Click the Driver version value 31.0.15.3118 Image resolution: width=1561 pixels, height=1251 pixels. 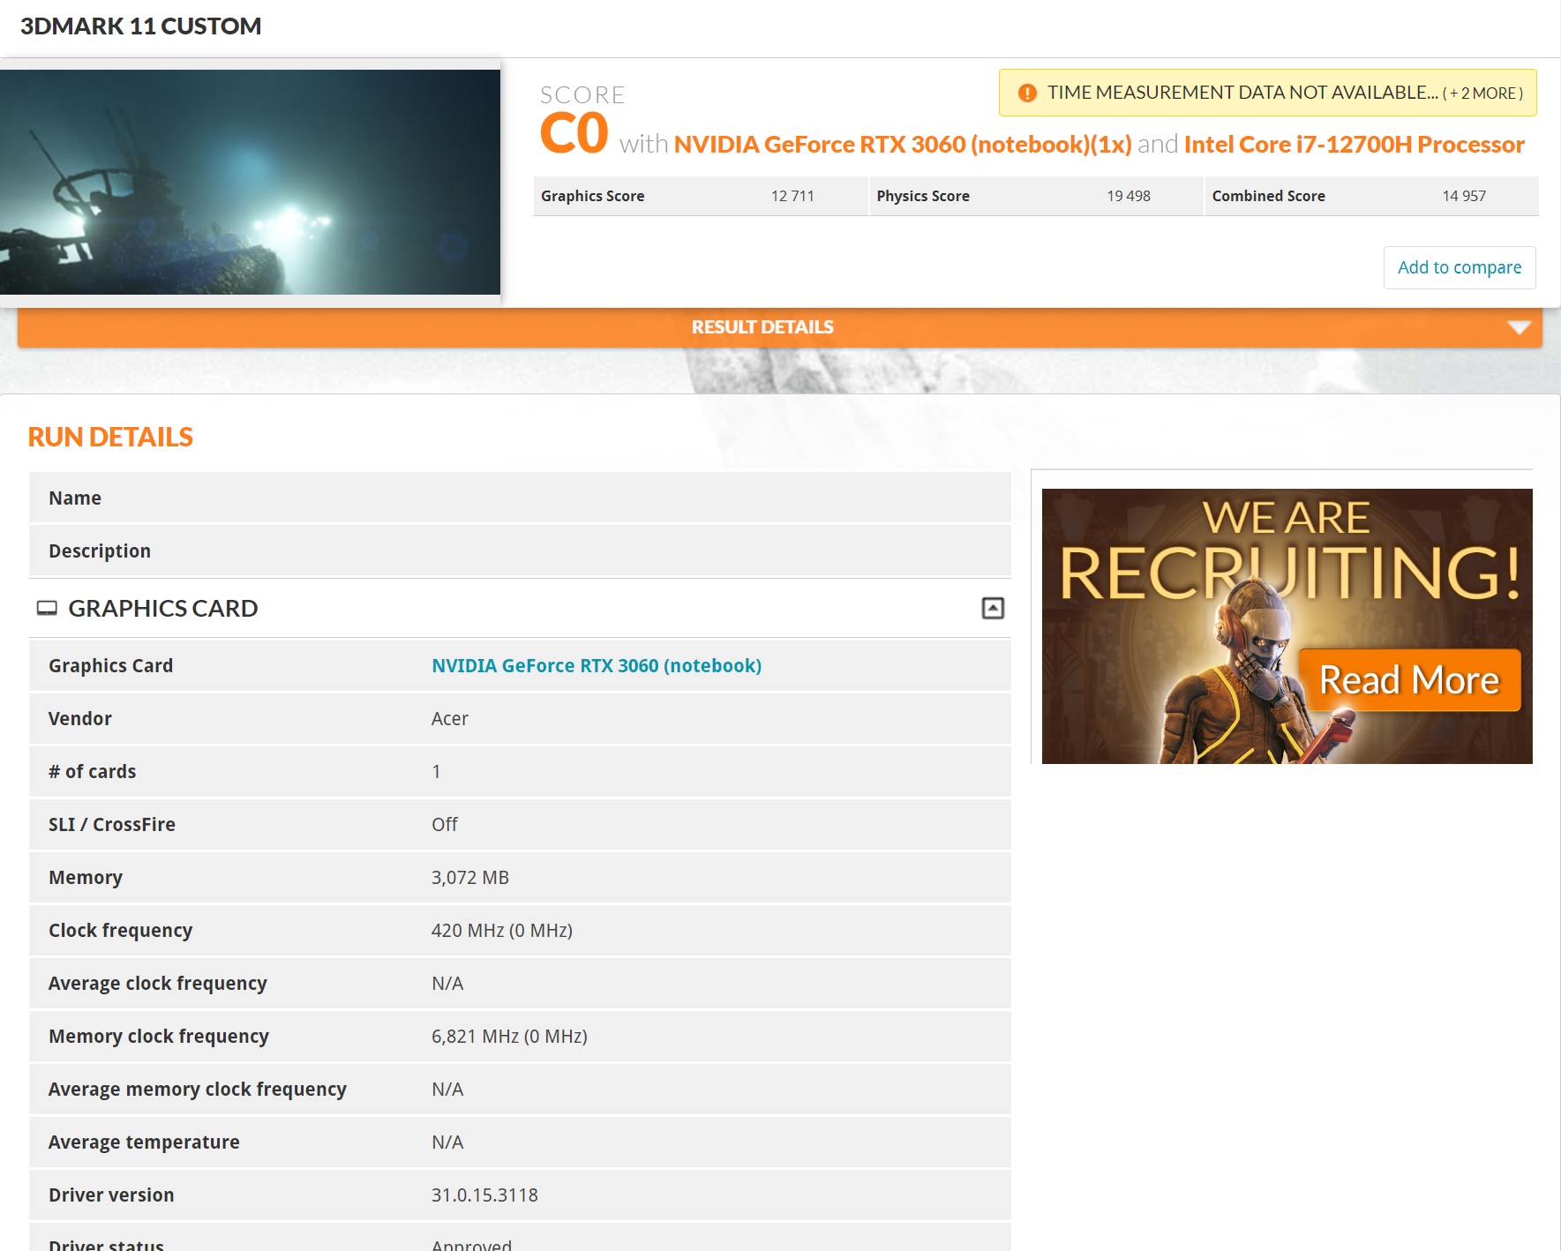[x=484, y=1195]
